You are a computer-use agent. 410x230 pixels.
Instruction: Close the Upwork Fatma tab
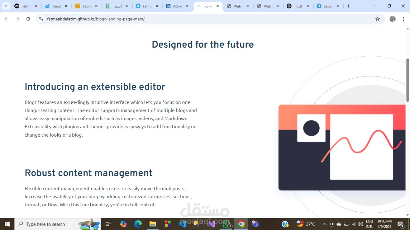coord(36,6)
